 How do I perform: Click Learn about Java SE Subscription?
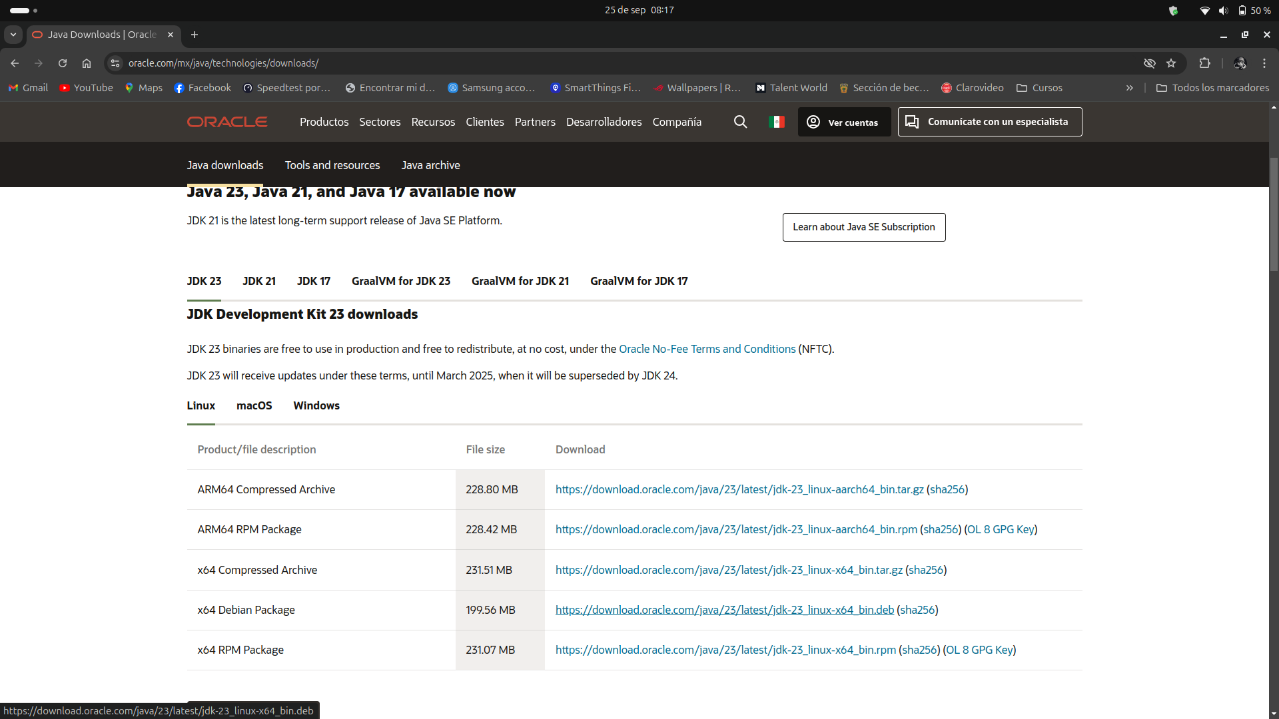pos(864,227)
